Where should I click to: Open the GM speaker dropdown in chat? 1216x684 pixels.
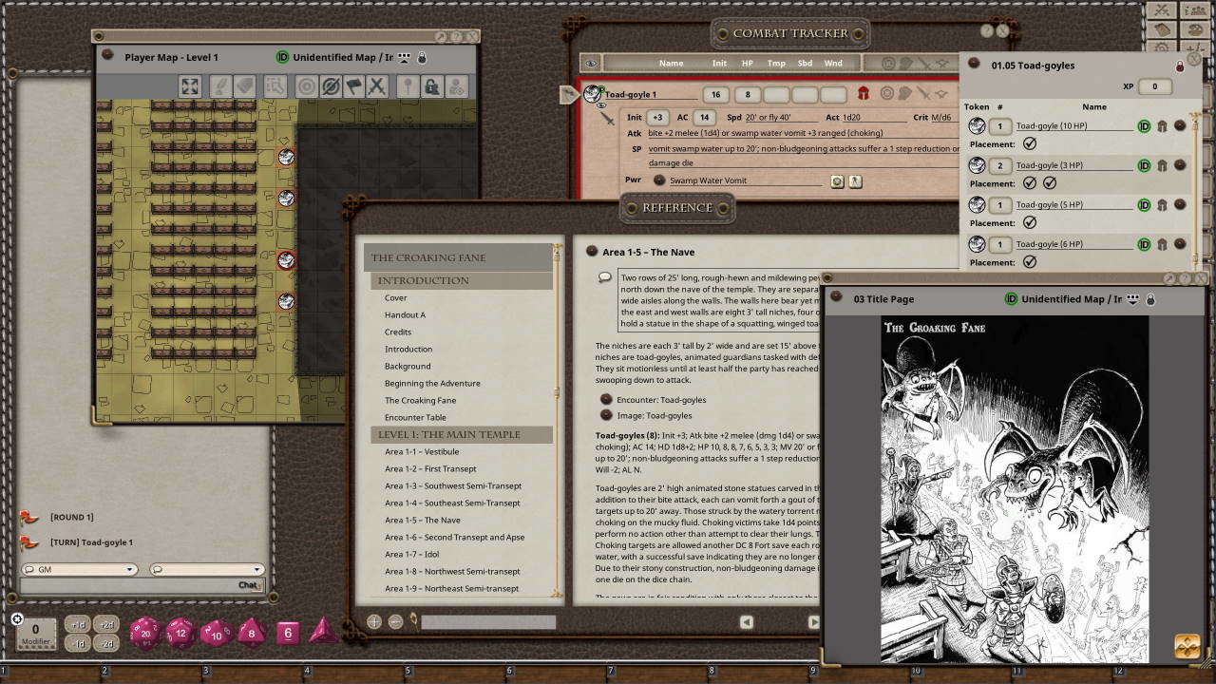click(79, 569)
